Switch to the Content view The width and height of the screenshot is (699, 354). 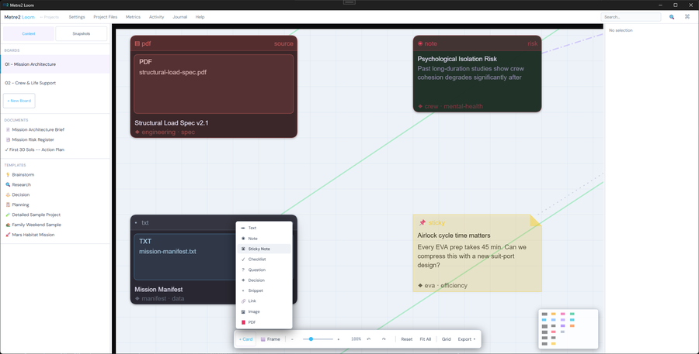tap(29, 34)
